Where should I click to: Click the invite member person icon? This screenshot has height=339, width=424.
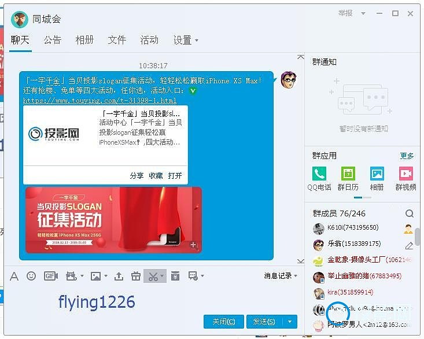coord(408,229)
